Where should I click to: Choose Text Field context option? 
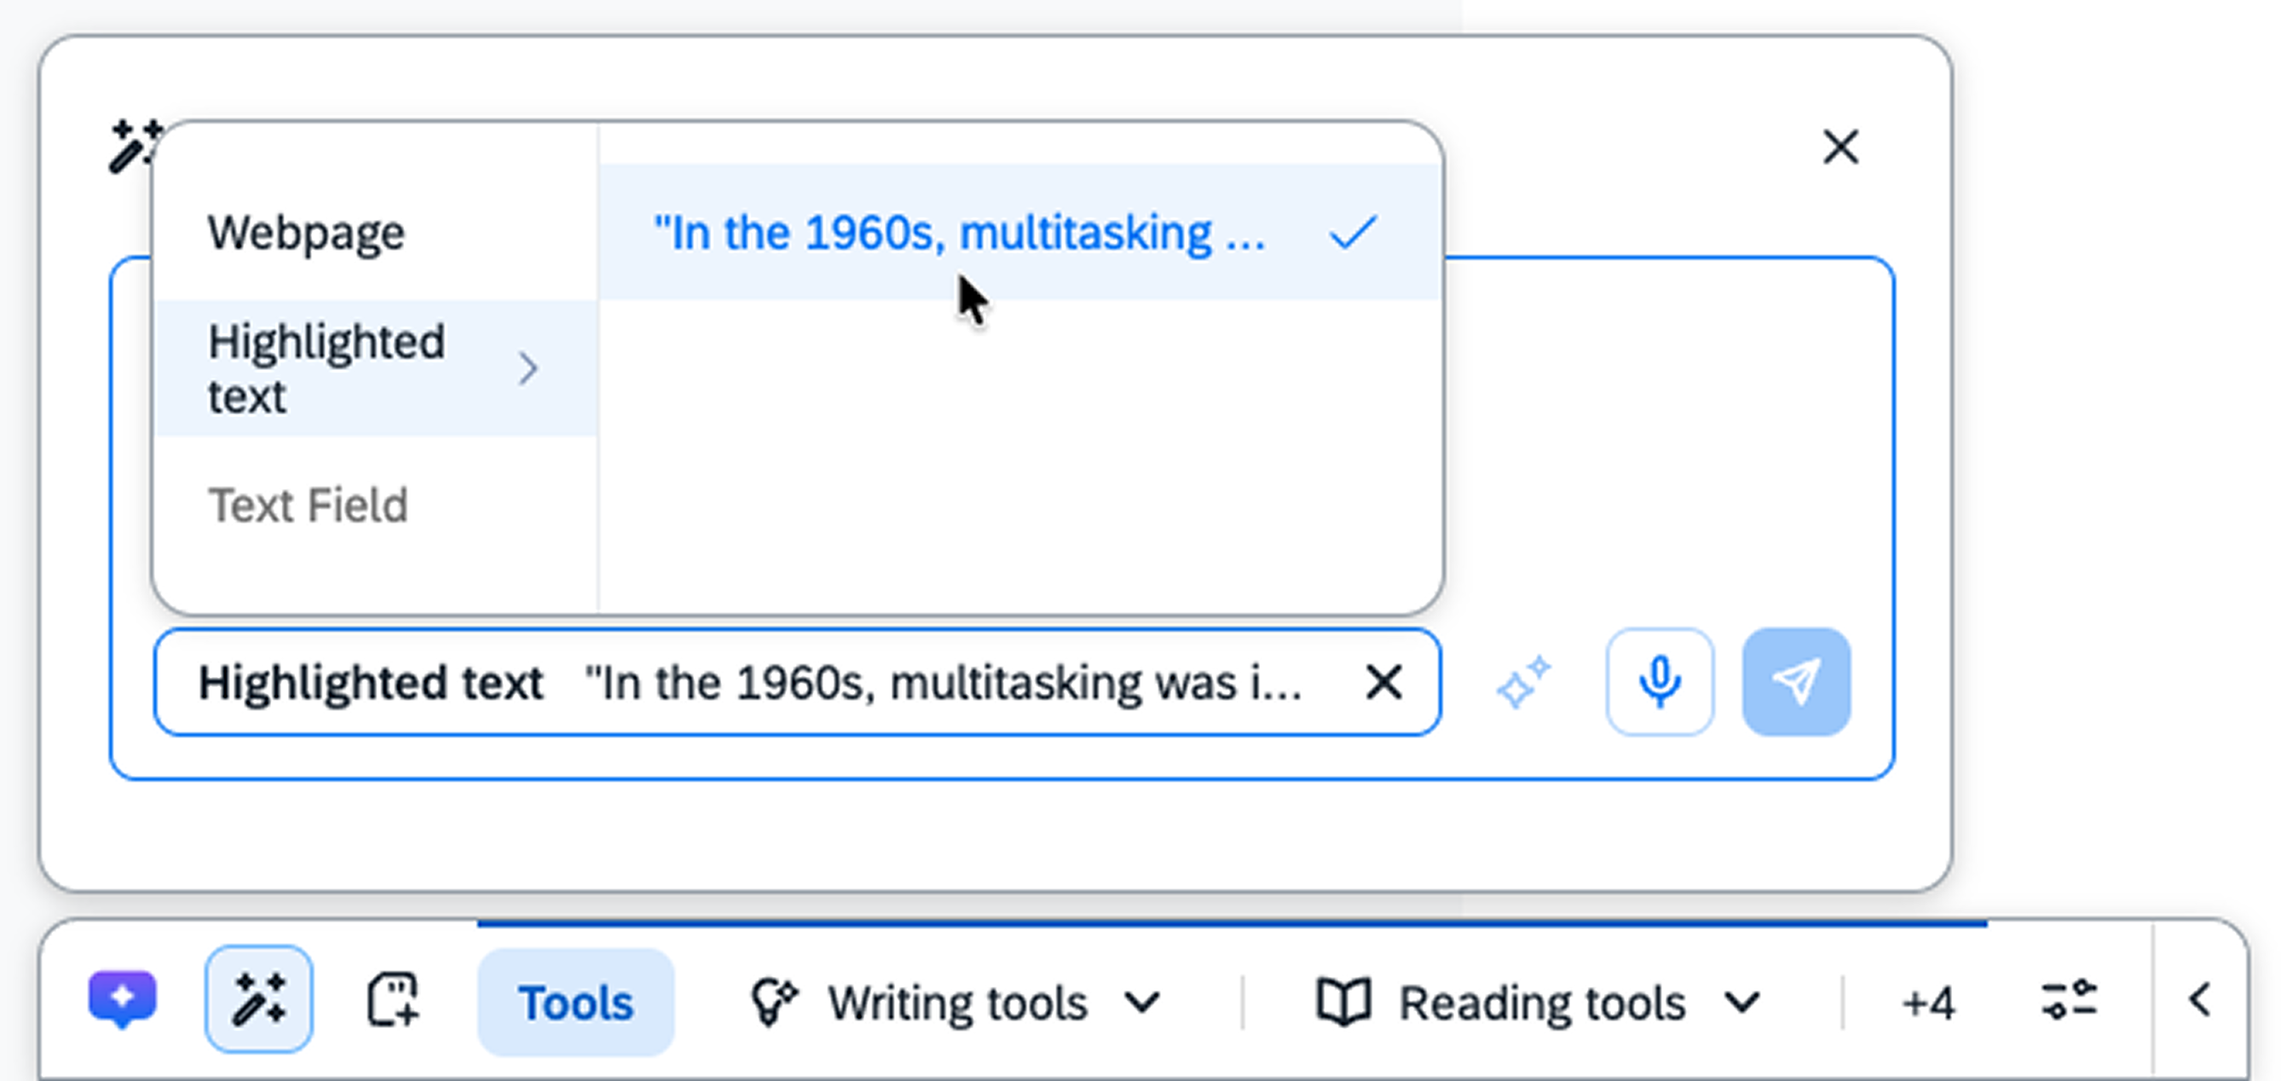coord(309,506)
